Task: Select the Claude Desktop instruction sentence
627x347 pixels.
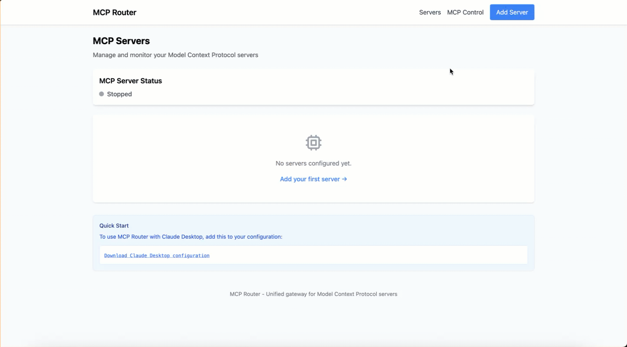Action: pos(191,237)
